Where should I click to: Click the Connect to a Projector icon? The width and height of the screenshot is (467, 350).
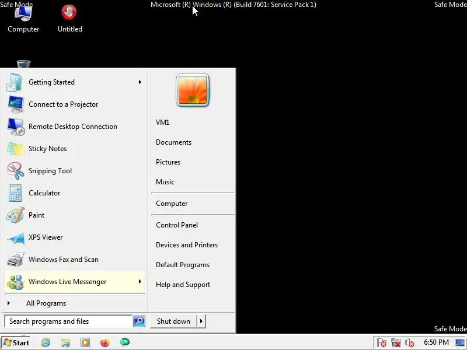pyautogui.click(x=15, y=104)
